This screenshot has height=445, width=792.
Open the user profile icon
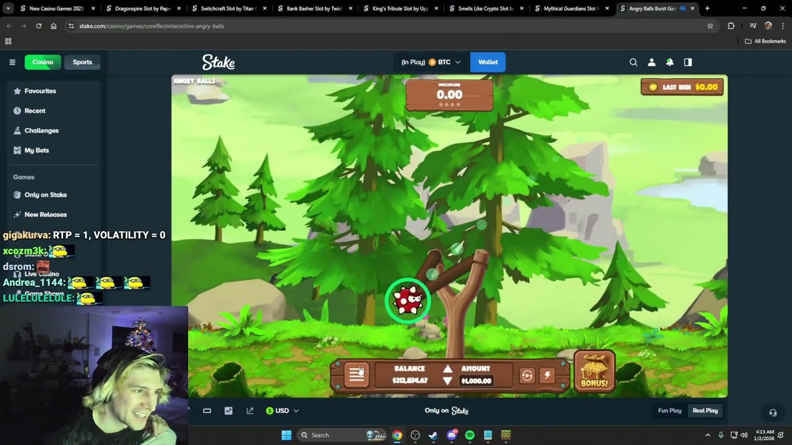coord(652,62)
